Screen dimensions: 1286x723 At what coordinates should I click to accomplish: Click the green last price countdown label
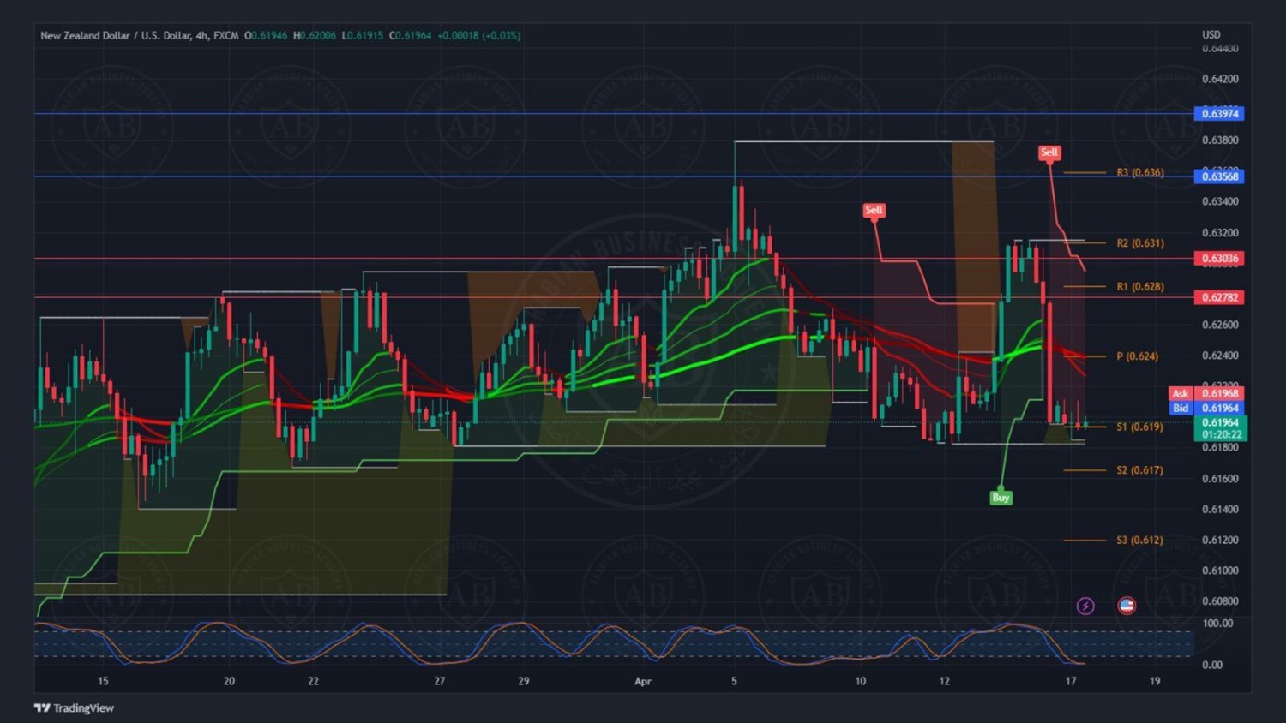(1220, 428)
